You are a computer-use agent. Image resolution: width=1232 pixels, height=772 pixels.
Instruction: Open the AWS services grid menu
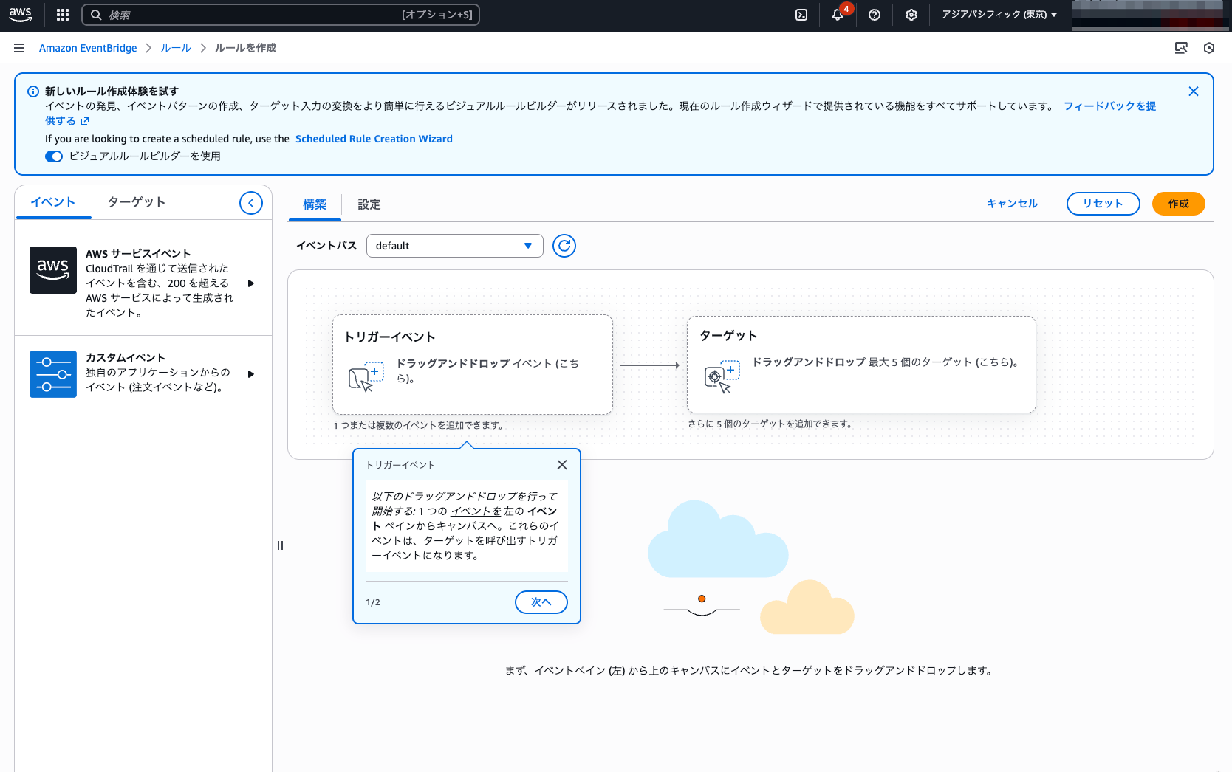click(63, 15)
